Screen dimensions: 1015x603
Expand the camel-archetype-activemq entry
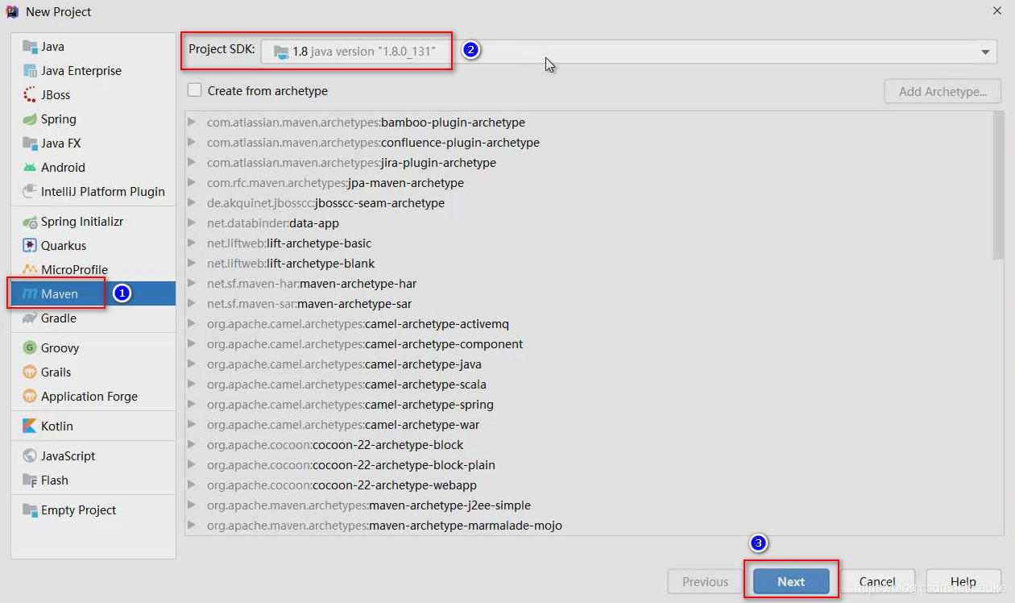(192, 324)
